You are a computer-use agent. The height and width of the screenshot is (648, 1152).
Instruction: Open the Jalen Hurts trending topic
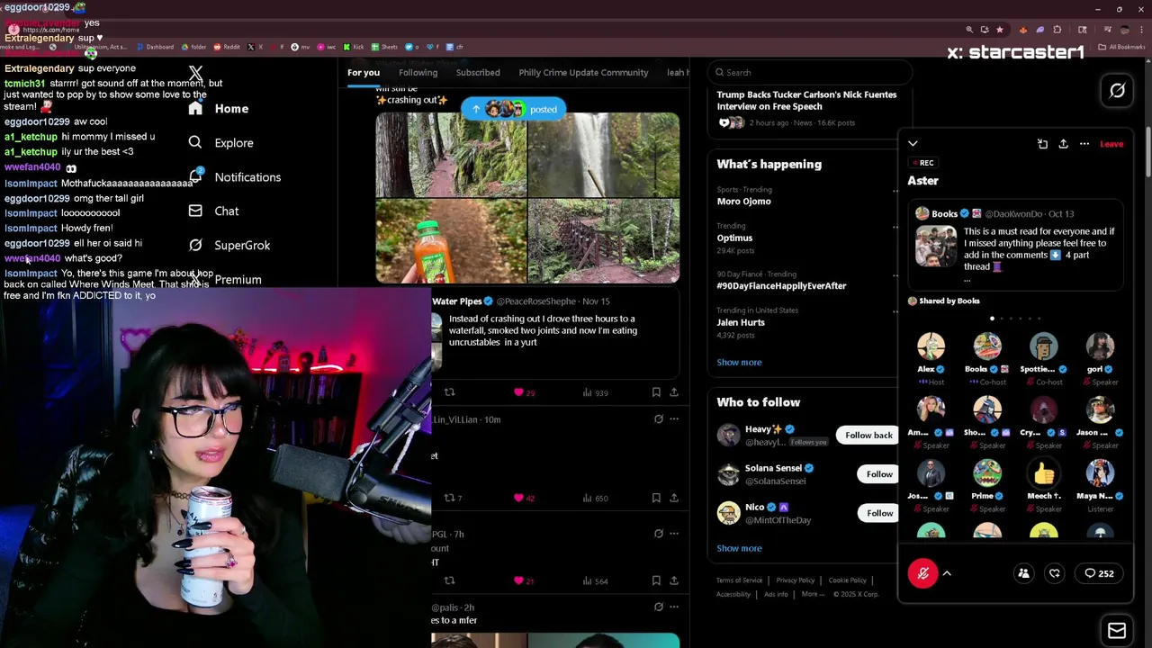pyautogui.click(x=741, y=322)
